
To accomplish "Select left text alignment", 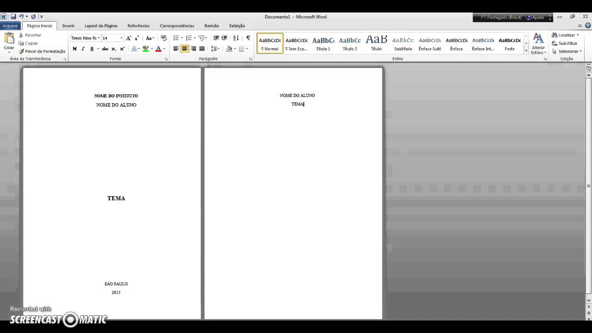I will point(176,49).
